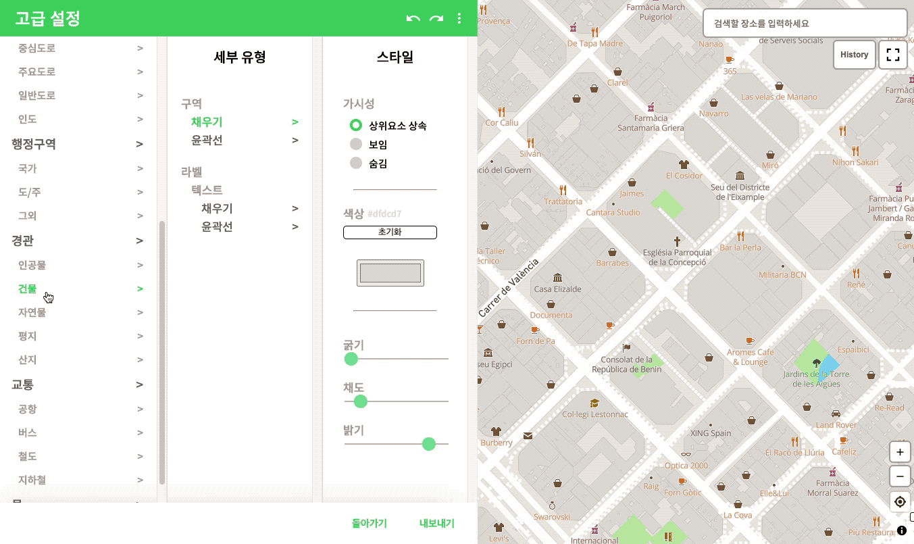The width and height of the screenshot is (914, 544).
Task: Click the shirt icon at Burberry
Action: 497,431
